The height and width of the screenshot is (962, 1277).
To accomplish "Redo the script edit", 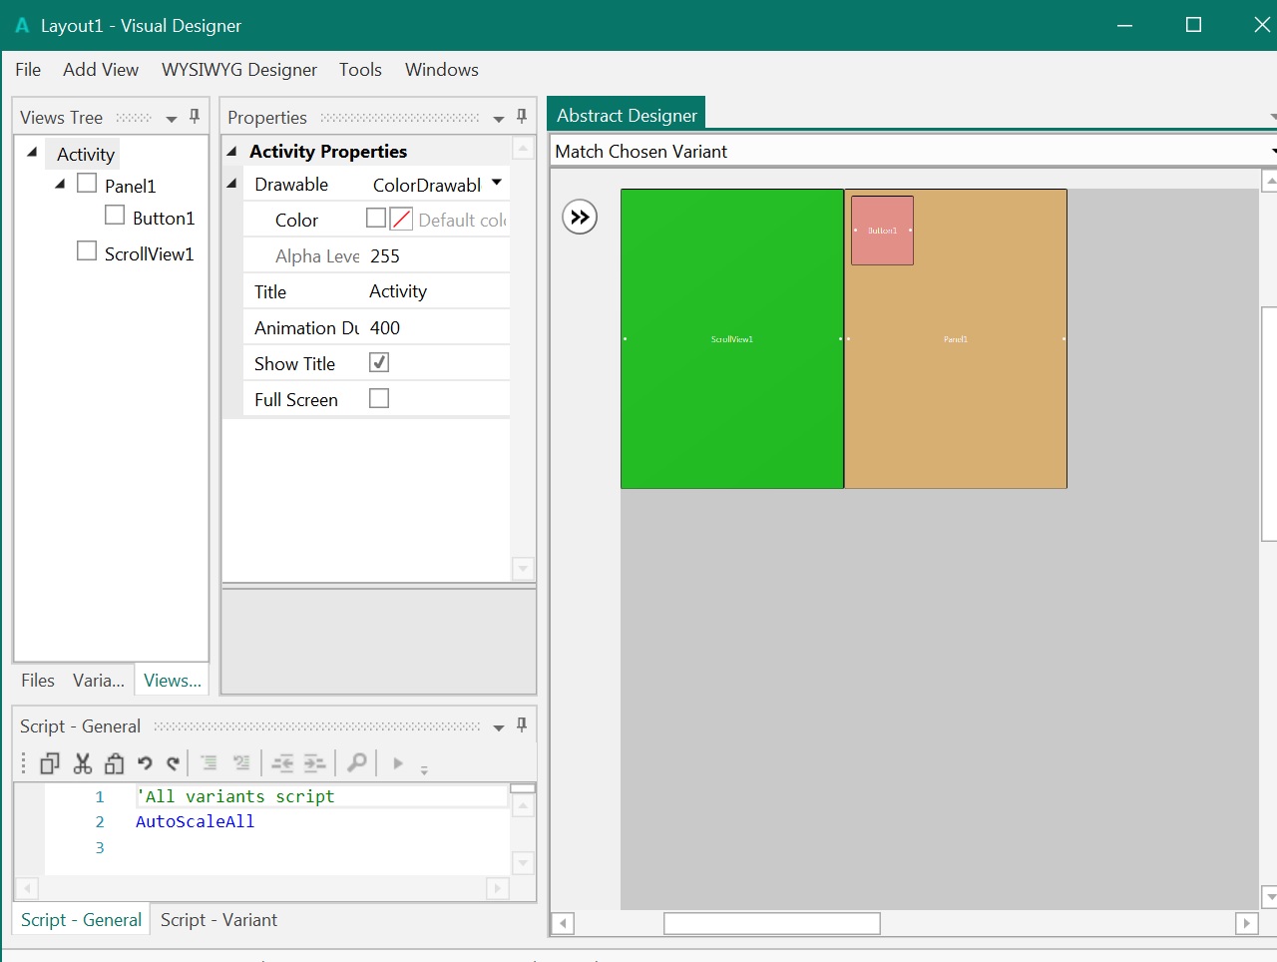I will pyautogui.click(x=174, y=763).
